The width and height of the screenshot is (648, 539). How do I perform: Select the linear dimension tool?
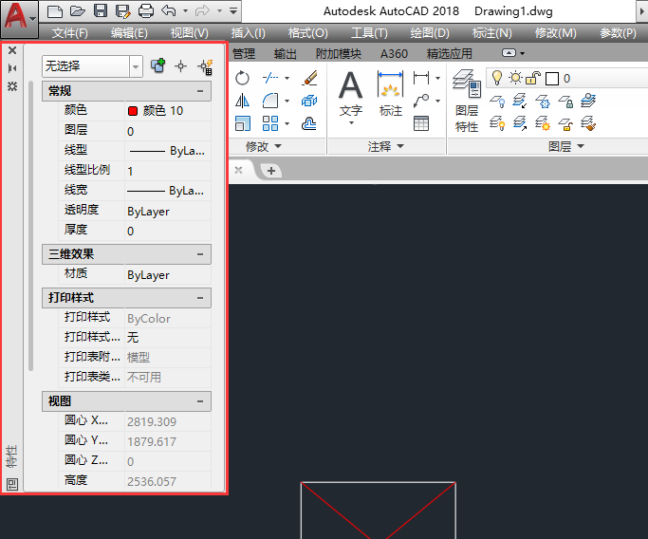421,78
